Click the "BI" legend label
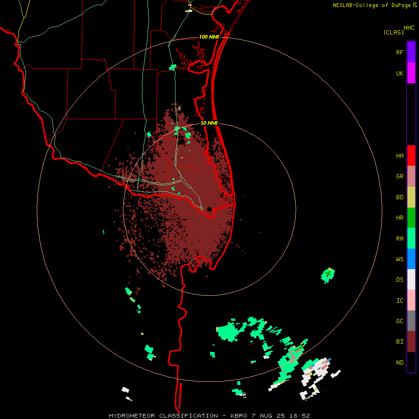This screenshot has width=419, height=419. [399, 342]
